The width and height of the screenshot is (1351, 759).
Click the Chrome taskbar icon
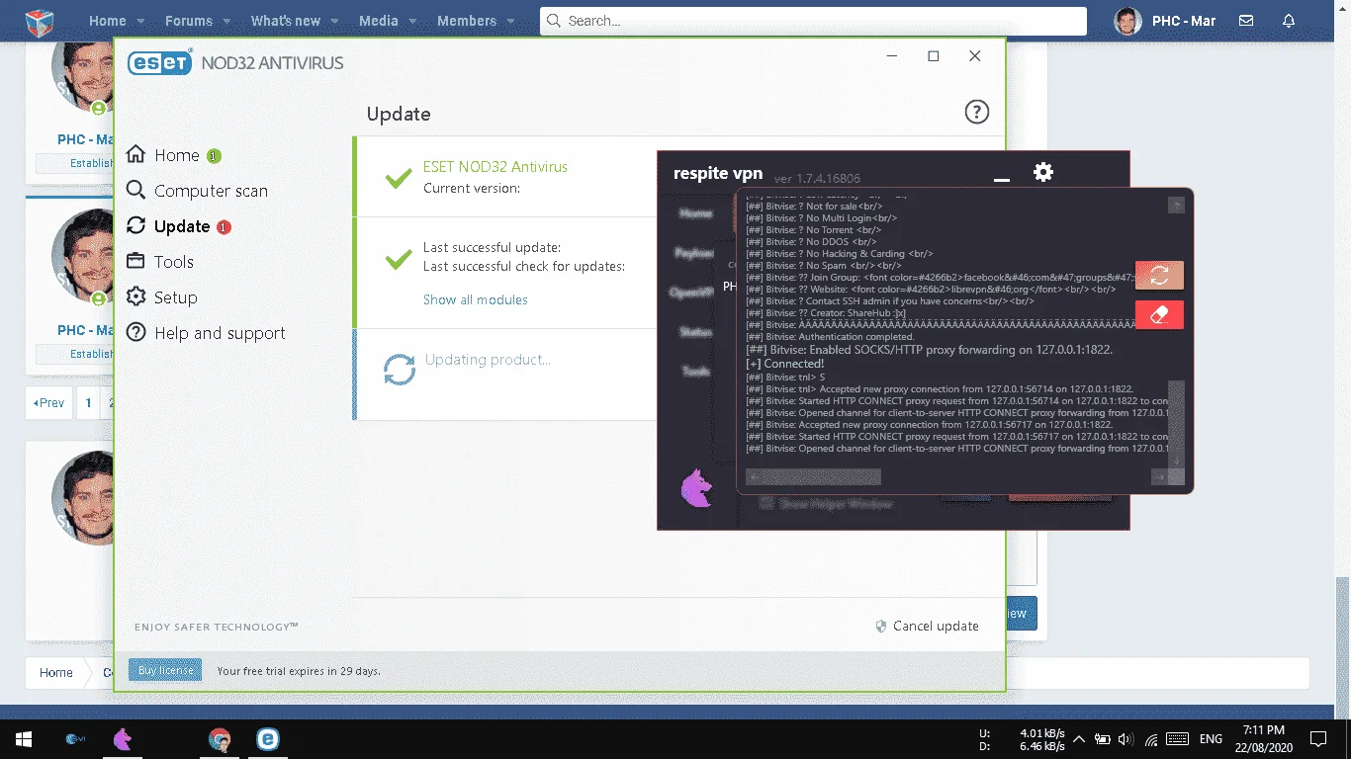[x=220, y=739]
